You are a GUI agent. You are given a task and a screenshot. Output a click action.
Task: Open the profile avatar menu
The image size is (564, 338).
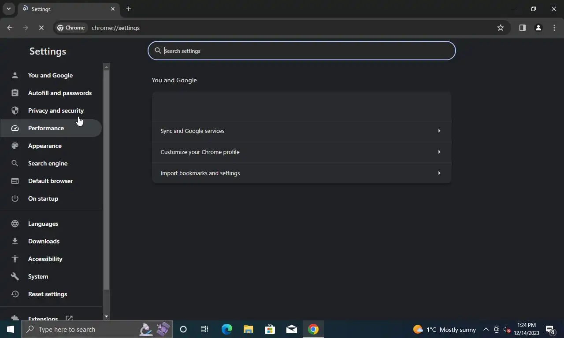click(x=538, y=28)
